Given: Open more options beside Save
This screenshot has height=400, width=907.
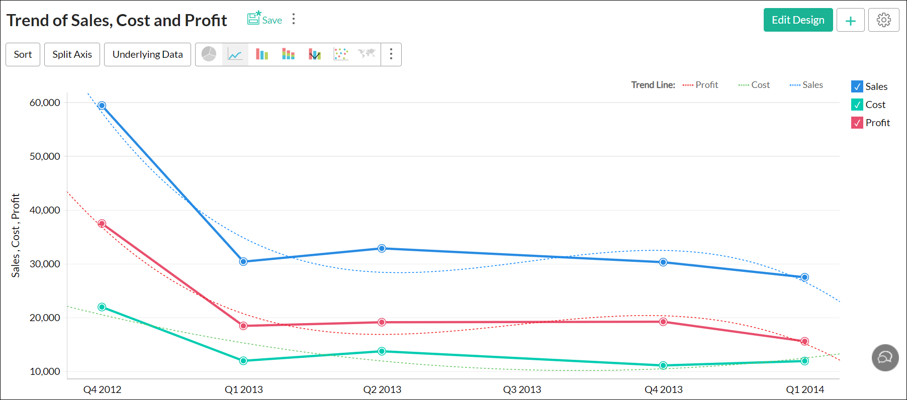Looking at the screenshot, I should point(294,19).
